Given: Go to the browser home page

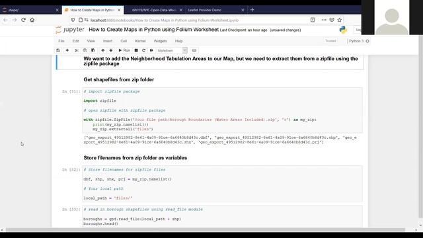Looking at the screenshot, I should [32, 20].
